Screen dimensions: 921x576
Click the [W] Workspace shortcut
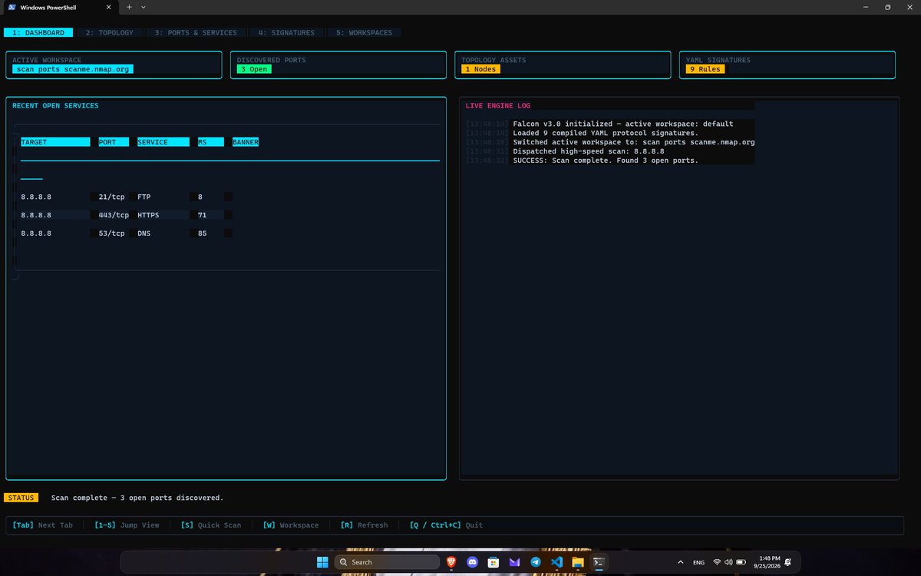291,525
